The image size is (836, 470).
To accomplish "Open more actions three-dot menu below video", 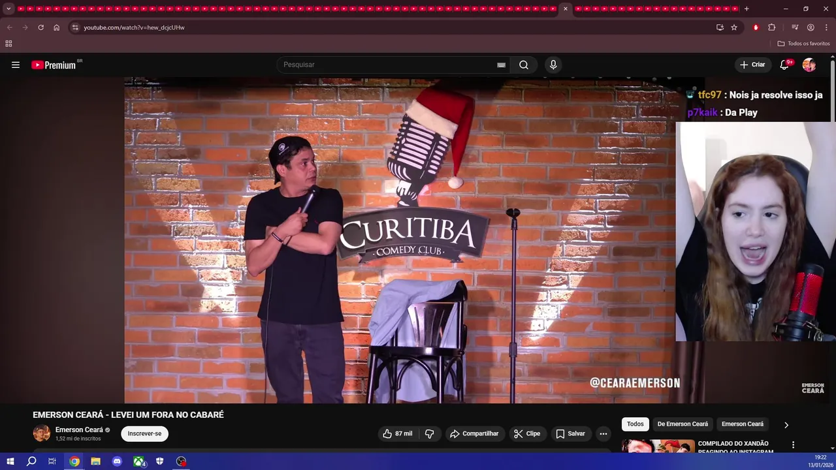I will click(603, 433).
